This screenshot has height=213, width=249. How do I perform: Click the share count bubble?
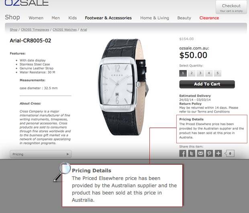tap(229, 153)
